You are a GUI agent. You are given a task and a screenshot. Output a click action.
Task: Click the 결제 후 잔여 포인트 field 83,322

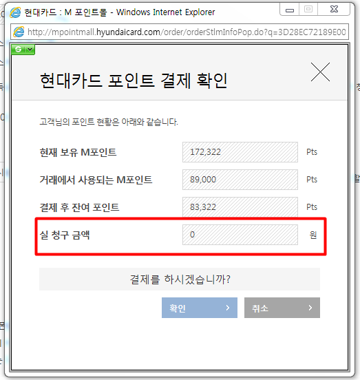click(240, 207)
